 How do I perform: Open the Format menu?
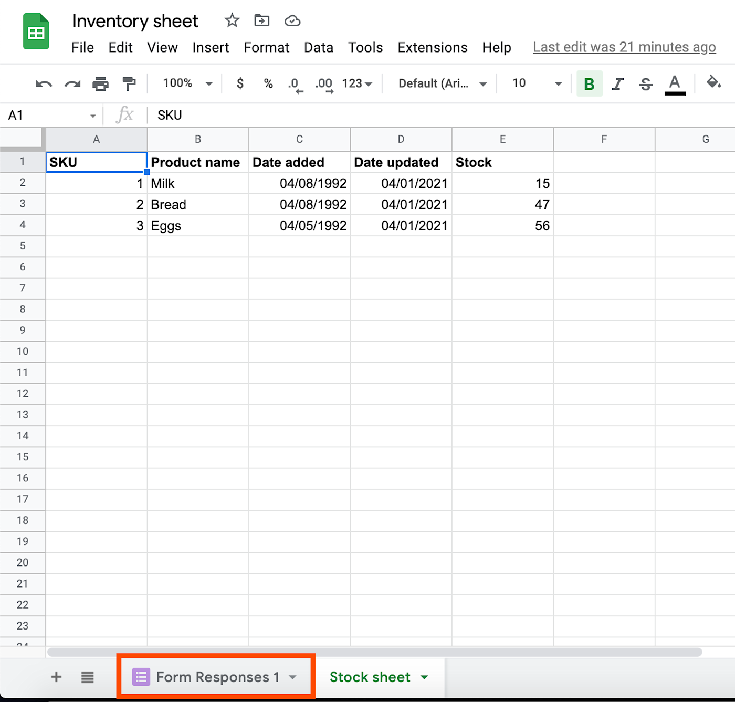click(266, 47)
